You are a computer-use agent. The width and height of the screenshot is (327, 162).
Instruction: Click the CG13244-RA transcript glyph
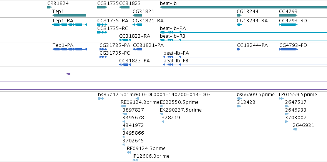point(239,25)
